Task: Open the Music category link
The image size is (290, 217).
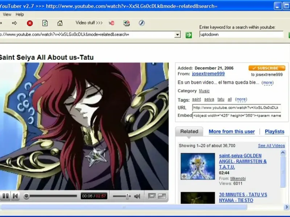Action: (x=204, y=91)
